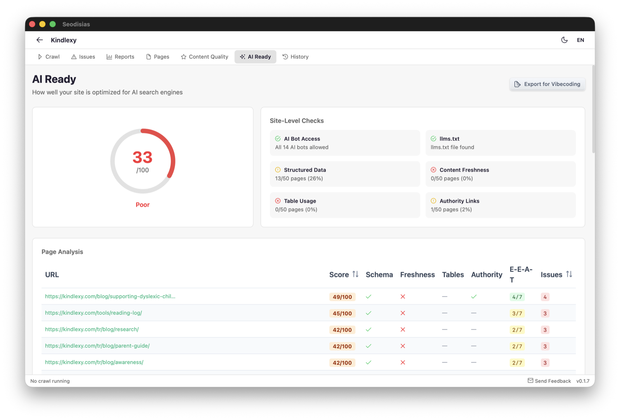Click the issues count badge showing 4
This screenshot has height=420, width=620.
click(545, 297)
